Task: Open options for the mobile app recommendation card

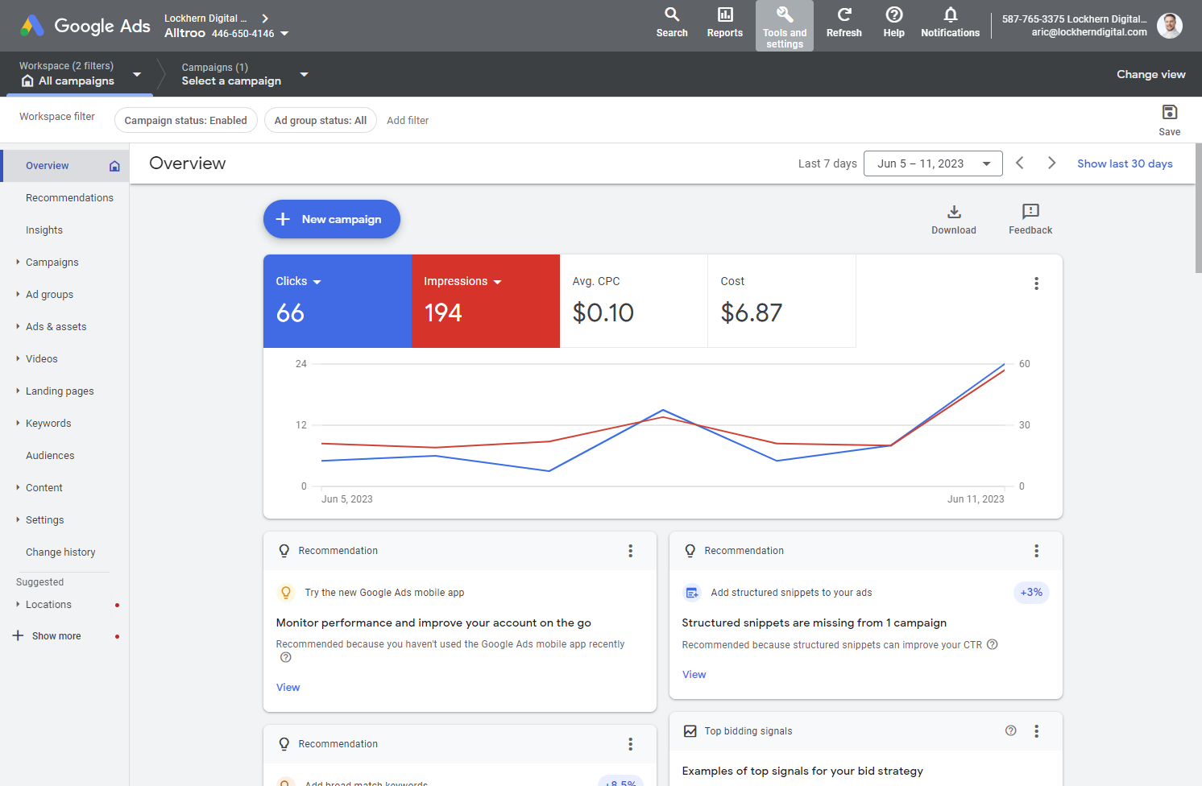Action: tap(631, 551)
